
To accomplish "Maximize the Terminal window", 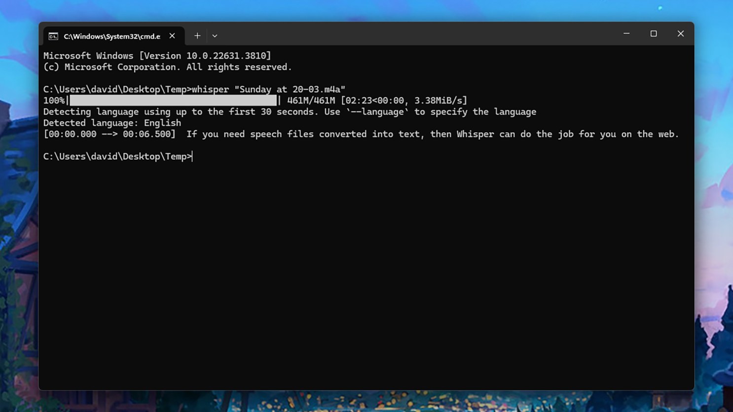I will point(654,34).
